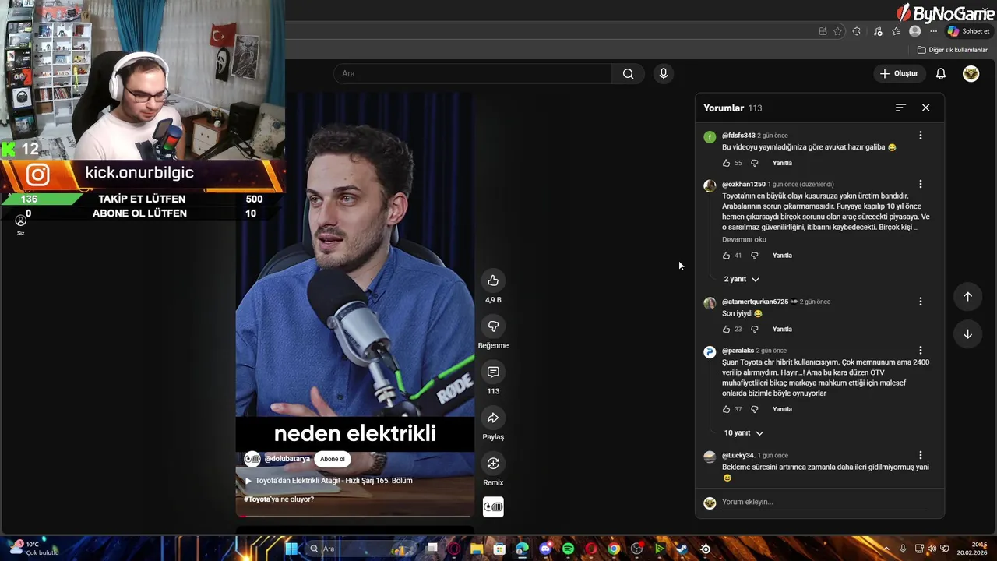Screen dimensions: 997x561
Task: Open @fdsfs343 green profile avatar
Action: (710, 137)
